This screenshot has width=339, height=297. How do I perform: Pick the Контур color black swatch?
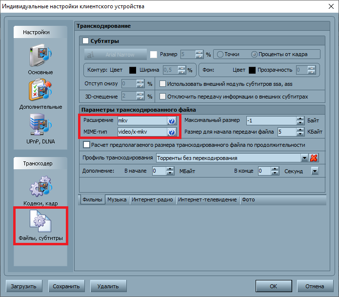coord(132,70)
